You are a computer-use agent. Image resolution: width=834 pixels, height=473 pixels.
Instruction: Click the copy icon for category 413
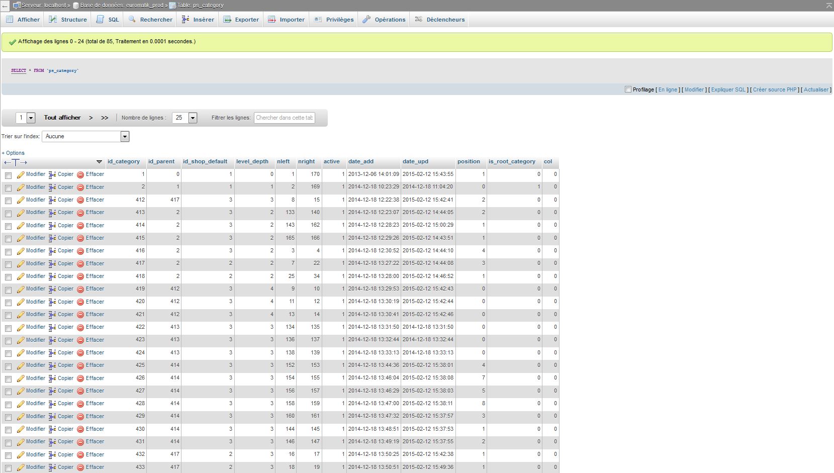[x=52, y=213]
